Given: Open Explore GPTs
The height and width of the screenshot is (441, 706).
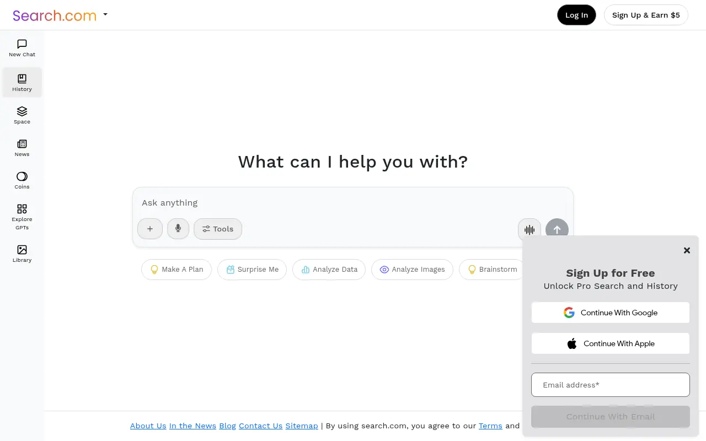Looking at the screenshot, I should [x=22, y=215].
